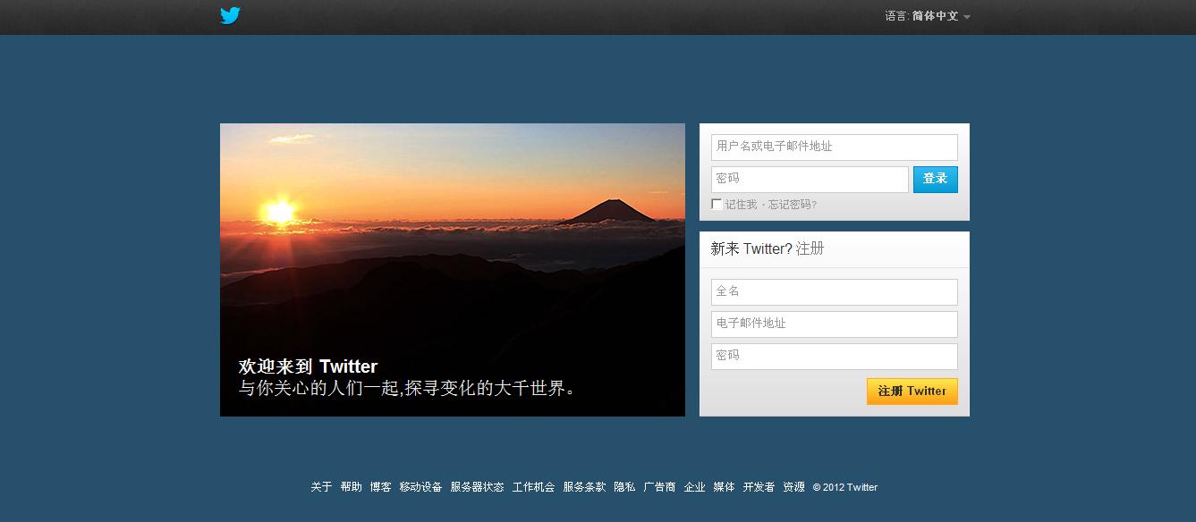Open the 媒体 footer link
Image resolution: width=1196 pixels, height=522 pixels.
coord(724,487)
